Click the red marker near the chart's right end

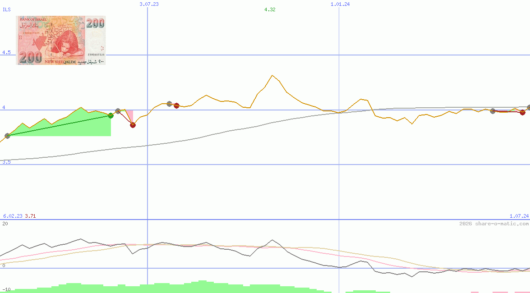click(x=522, y=112)
